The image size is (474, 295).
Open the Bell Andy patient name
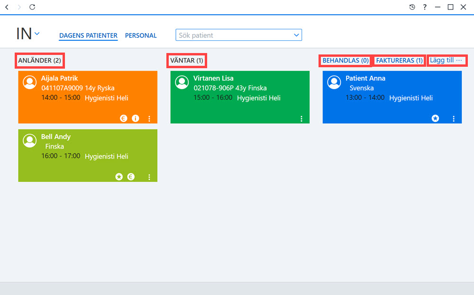point(56,136)
